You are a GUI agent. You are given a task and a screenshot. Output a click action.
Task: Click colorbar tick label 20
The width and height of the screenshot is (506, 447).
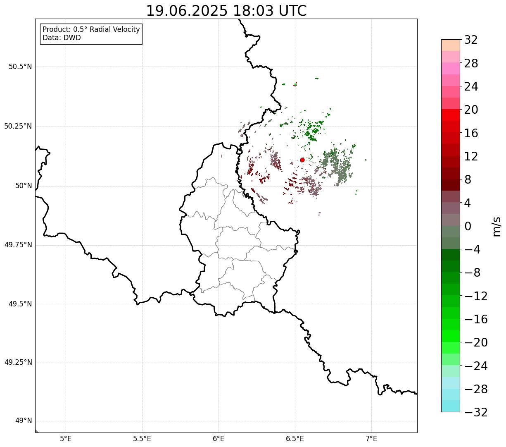471,110
